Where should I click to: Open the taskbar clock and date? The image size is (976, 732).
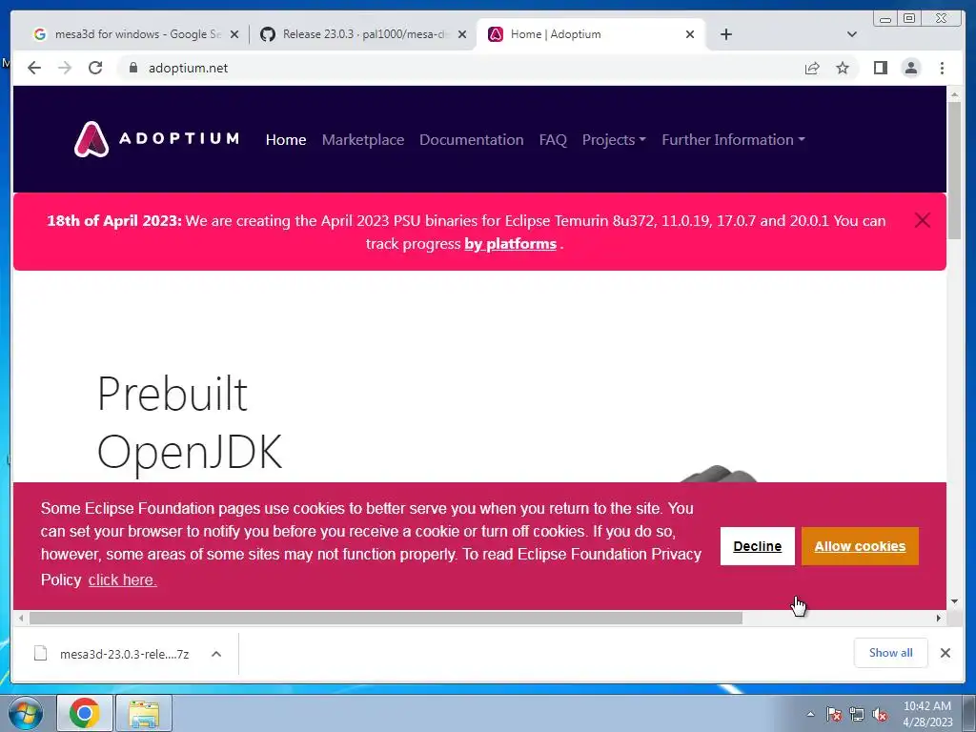[927, 714]
